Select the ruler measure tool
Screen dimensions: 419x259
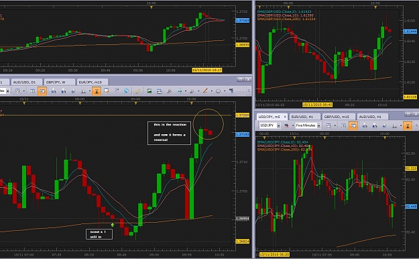coord(138,91)
